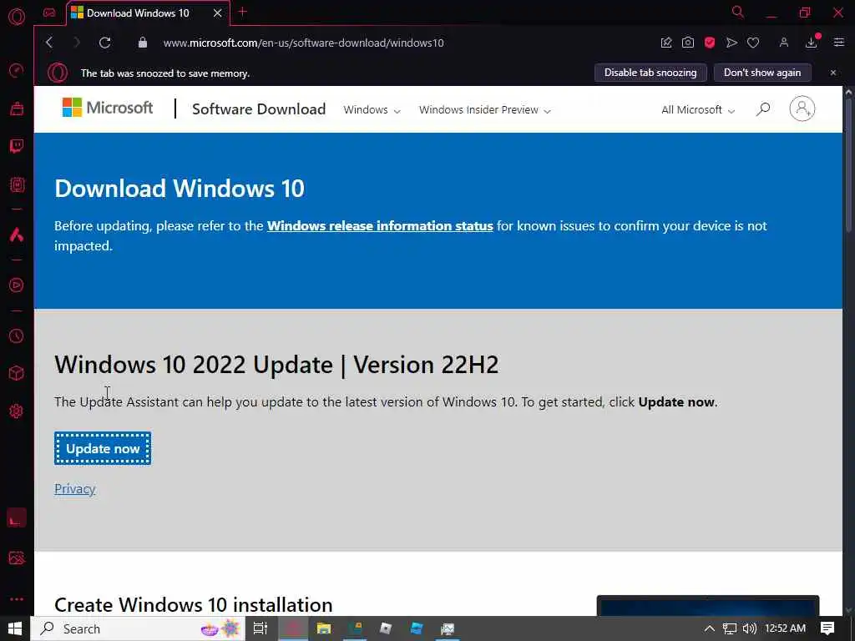Open File Explorer from the taskbar
Image resolution: width=855 pixels, height=641 pixels.
point(324,629)
